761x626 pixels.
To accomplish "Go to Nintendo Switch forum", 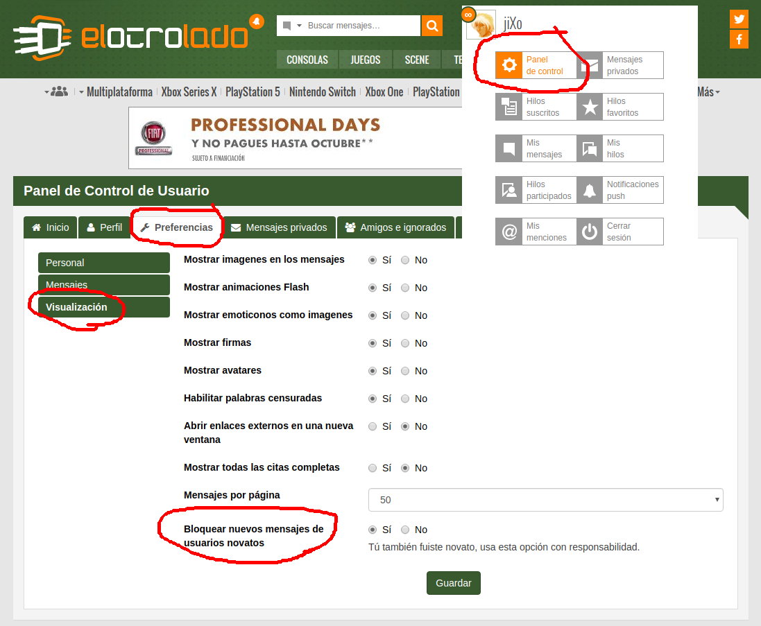I will [x=323, y=92].
